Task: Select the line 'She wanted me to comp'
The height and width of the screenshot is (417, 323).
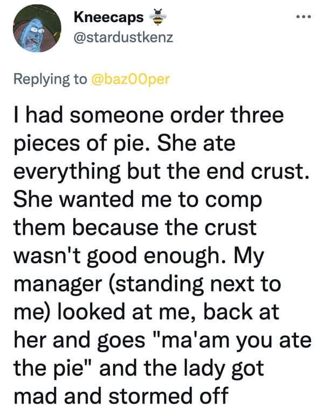Action: pyautogui.click(x=138, y=200)
